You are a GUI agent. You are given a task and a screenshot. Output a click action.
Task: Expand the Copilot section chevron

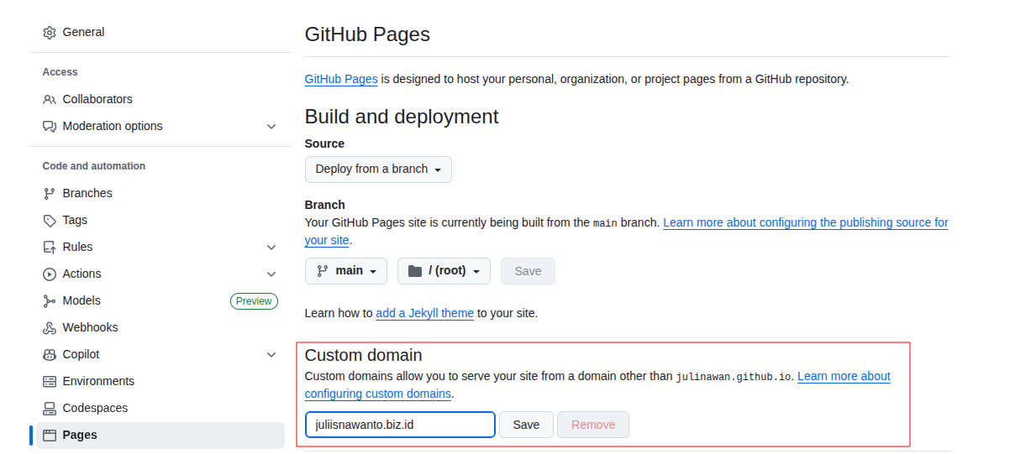271,354
